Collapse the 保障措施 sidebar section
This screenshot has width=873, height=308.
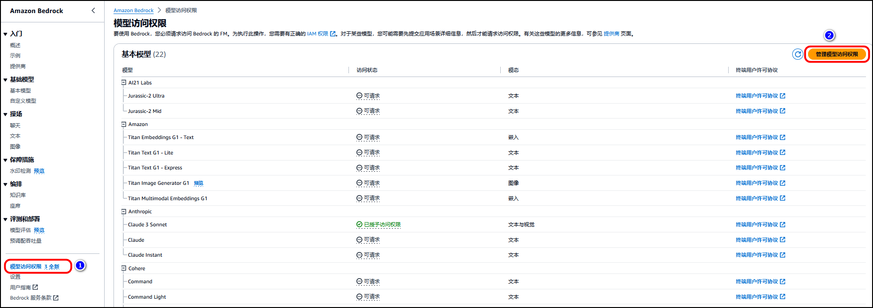(5, 160)
